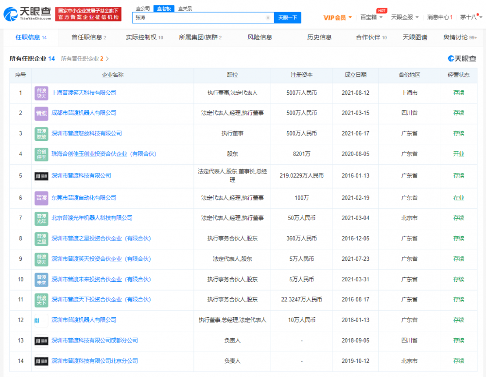Open the 风险信息 tab
486x377 pixels.
260,37
